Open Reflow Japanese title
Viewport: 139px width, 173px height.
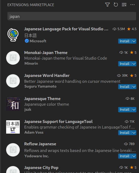pyautogui.click(x=40, y=144)
